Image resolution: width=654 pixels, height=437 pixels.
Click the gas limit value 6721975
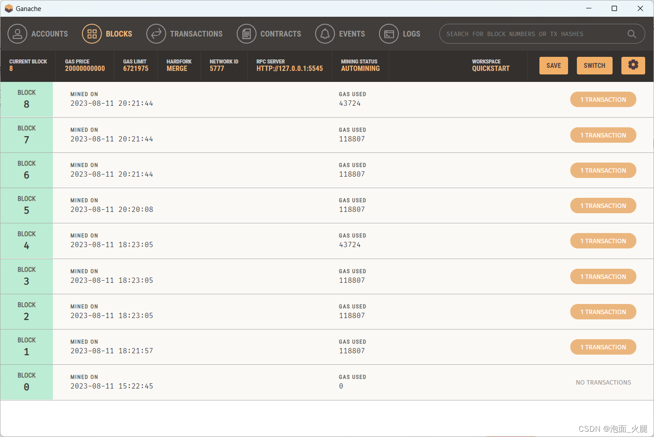136,69
